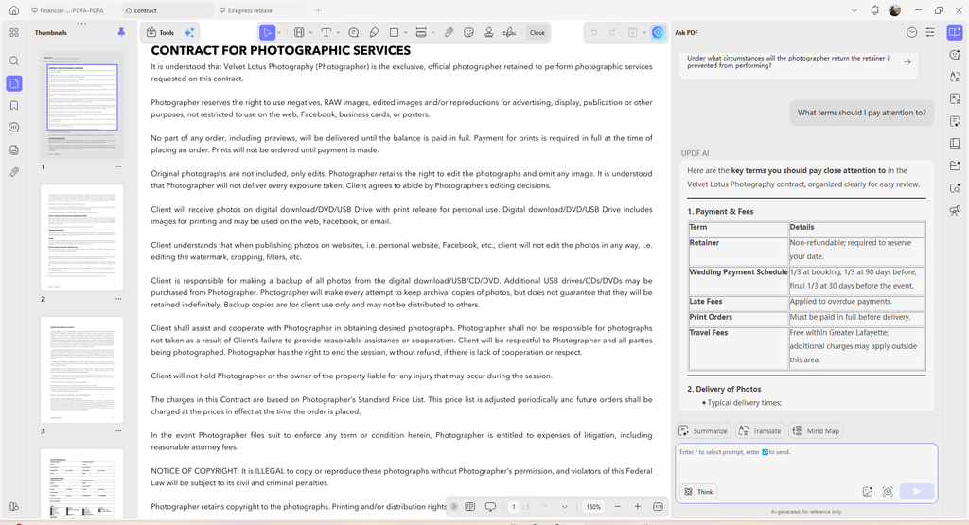Go to the home icon

(14, 10)
